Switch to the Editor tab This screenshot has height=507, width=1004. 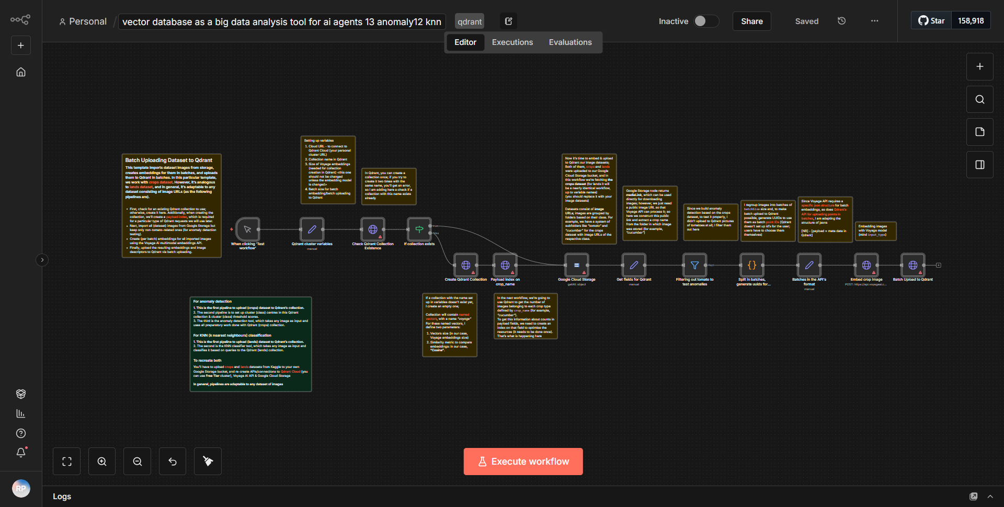(x=465, y=42)
